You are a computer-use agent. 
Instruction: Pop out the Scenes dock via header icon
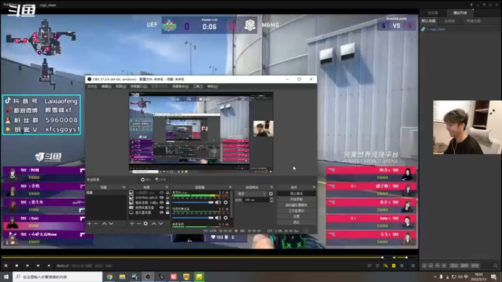coord(124,187)
